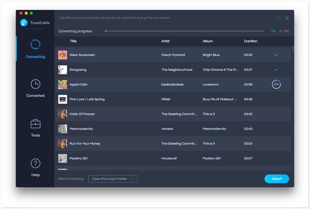Click artist Housecall
Screen dimensions: 310x209
coord(169,159)
